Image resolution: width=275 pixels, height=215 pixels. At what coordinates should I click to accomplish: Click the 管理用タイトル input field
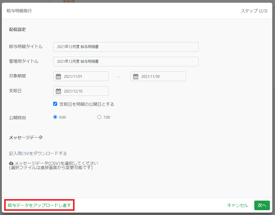pyautogui.click(x=126, y=62)
